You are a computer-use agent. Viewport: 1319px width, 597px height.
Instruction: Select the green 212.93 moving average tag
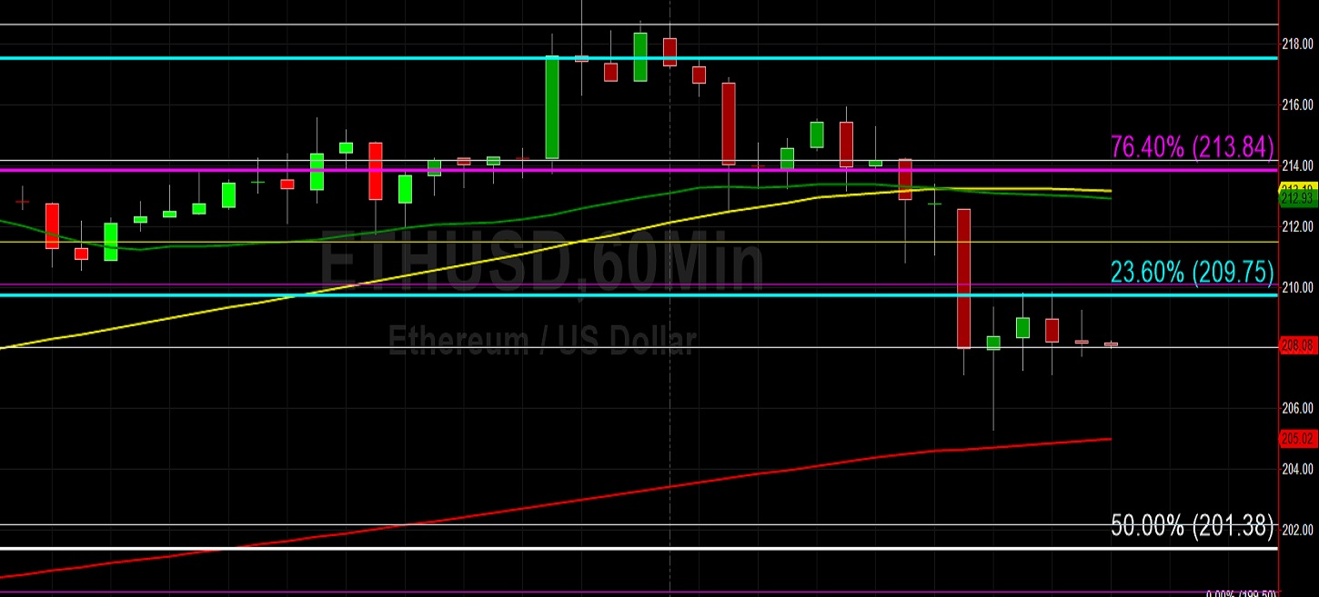[x=1298, y=198]
